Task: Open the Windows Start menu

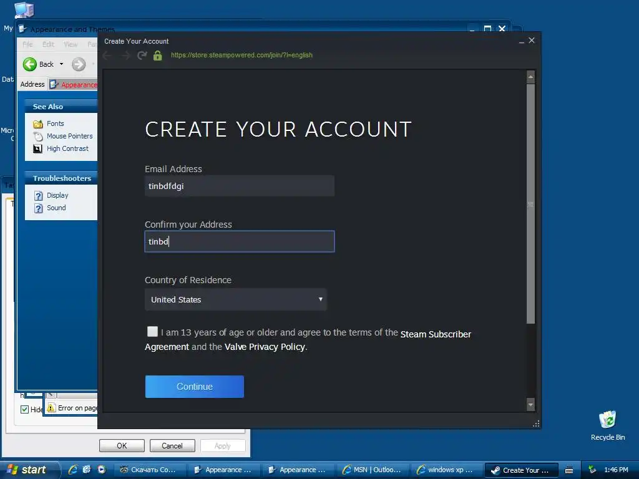Action: pyautogui.click(x=28, y=470)
